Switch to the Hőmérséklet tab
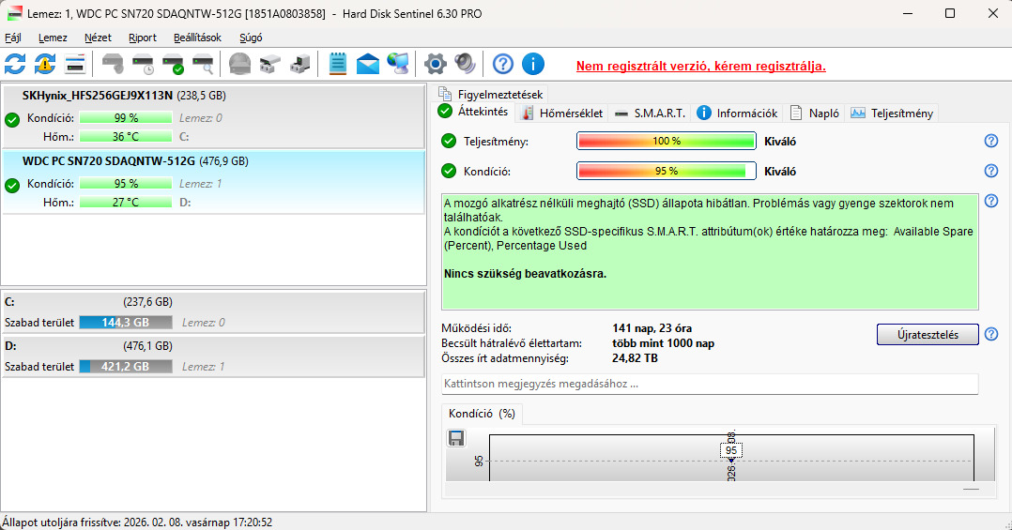The width and height of the screenshot is (1012, 530). (561, 114)
